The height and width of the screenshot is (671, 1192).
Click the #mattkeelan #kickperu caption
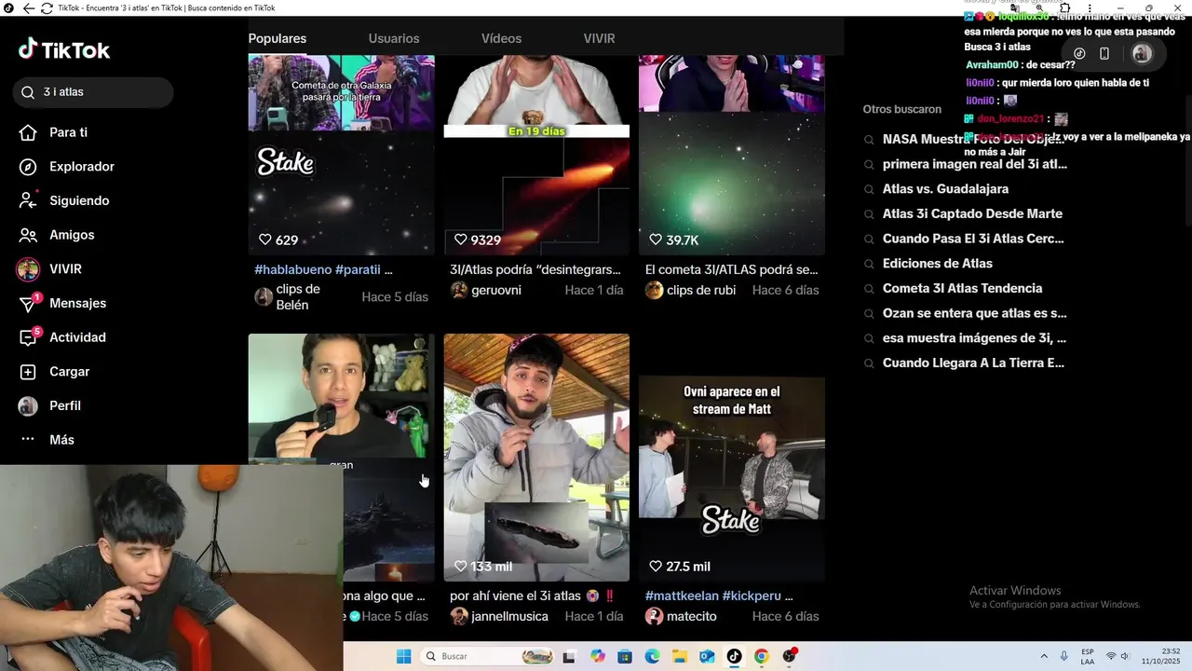719,596
